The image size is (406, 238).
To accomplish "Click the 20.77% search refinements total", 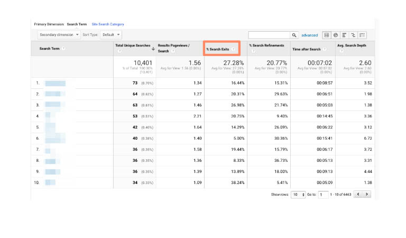I will (277, 63).
